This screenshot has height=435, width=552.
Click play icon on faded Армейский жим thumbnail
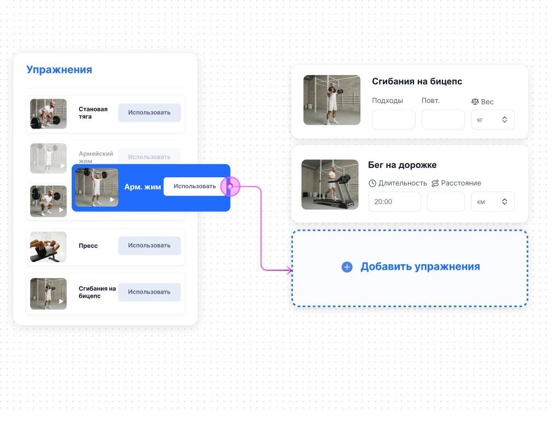coord(62,166)
